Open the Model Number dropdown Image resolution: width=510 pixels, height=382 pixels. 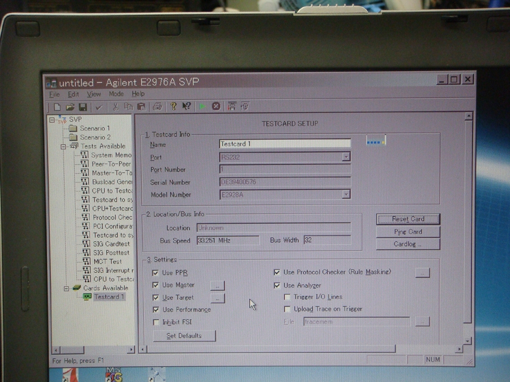coord(346,195)
